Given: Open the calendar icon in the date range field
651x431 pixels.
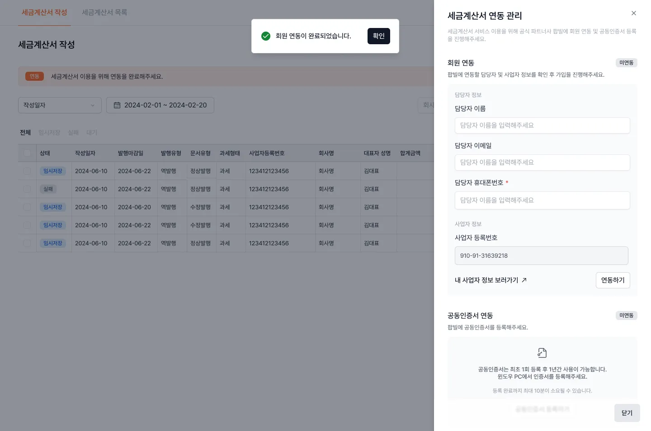Looking at the screenshot, I should coord(117,105).
